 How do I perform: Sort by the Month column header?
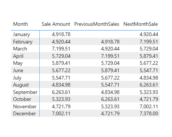click(21, 24)
